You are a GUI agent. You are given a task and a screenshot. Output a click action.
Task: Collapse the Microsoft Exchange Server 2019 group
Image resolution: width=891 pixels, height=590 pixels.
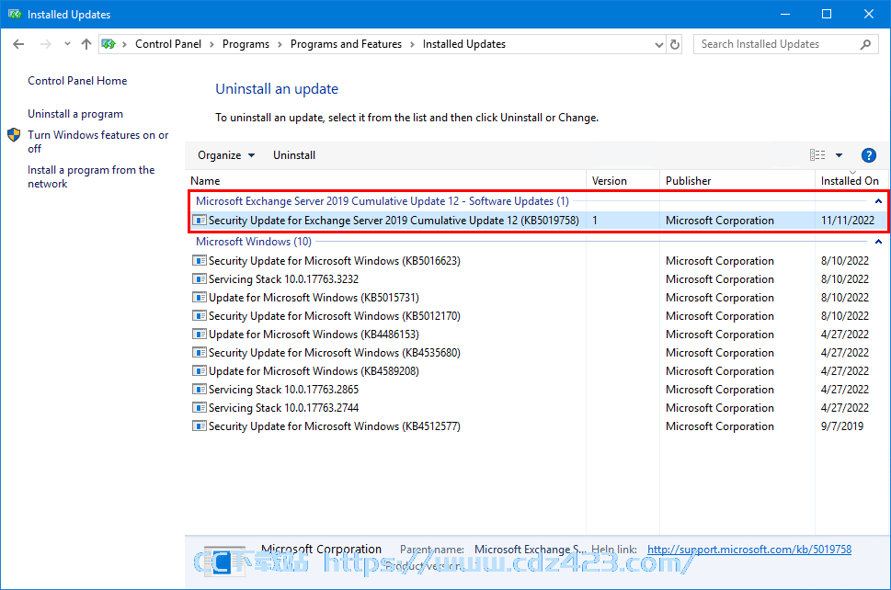pyautogui.click(x=878, y=201)
